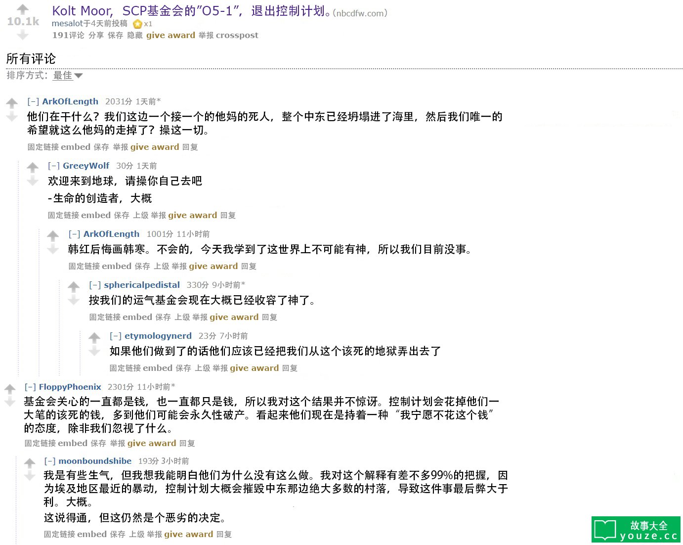
Task: Click the 10.1k post score
Action: 23,22
